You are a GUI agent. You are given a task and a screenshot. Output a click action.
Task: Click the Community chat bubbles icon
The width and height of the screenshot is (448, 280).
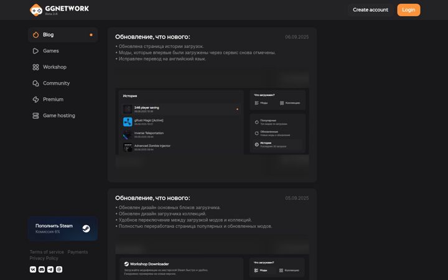point(35,83)
